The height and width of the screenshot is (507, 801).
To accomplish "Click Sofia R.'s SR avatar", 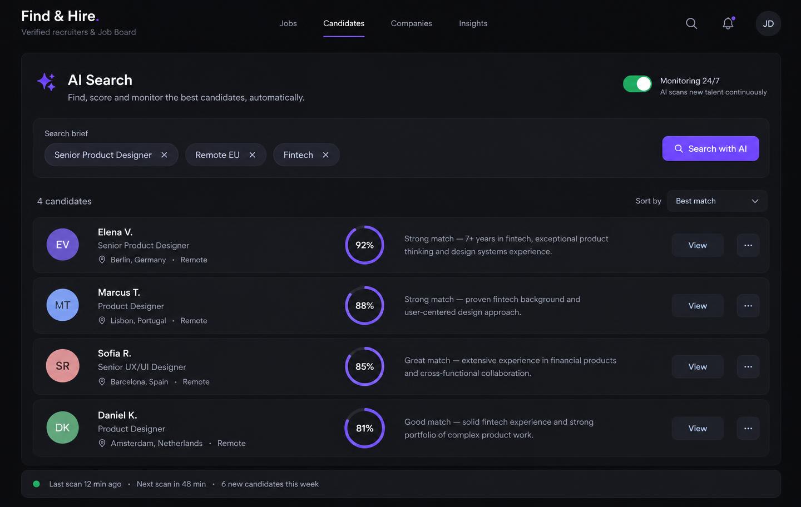I will [62, 366].
